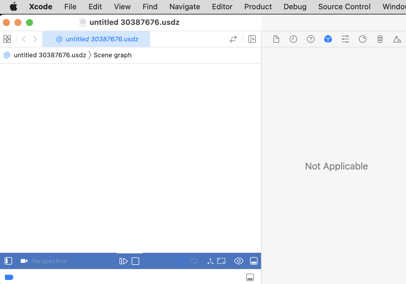The image size is (406, 284).
Task: Open the Scene inspector mountain icon
Action: (397, 39)
